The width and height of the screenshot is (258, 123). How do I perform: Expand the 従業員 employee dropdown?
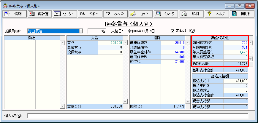pos(81,31)
